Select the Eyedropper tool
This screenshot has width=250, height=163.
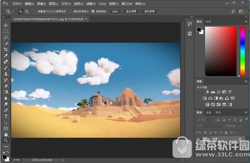[6, 56]
